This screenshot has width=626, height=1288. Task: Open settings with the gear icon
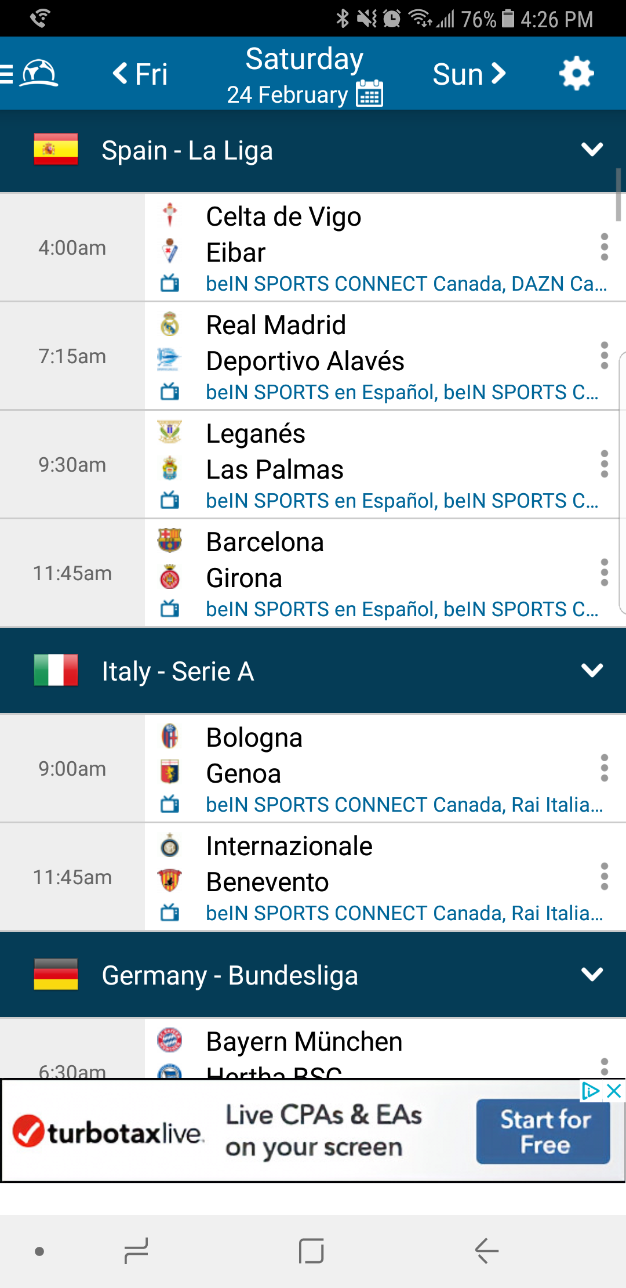[576, 74]
